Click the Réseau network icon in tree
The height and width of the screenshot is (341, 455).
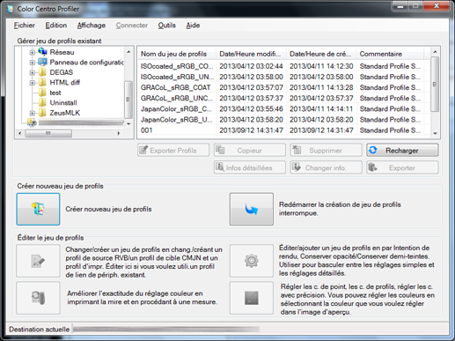coord(42,52)
